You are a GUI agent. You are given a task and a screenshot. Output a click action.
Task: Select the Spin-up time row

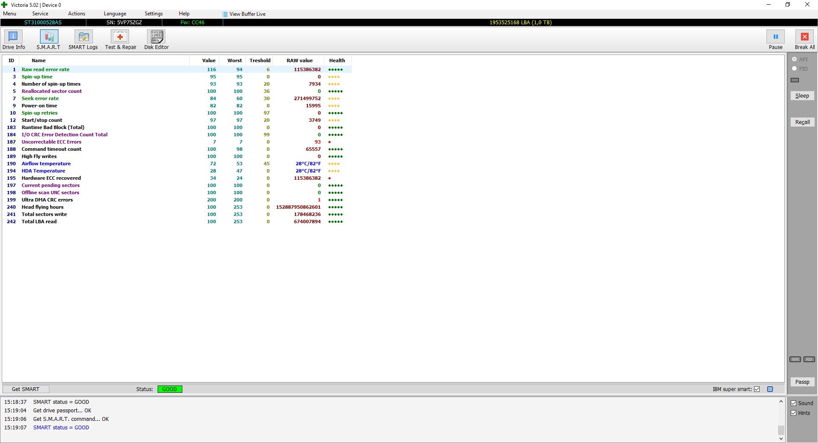click(177, 77)
